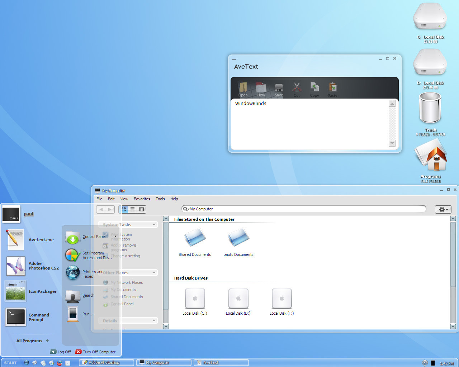459x367 pixels.
Task: Open Search from the Start menu
Action: 80,296
